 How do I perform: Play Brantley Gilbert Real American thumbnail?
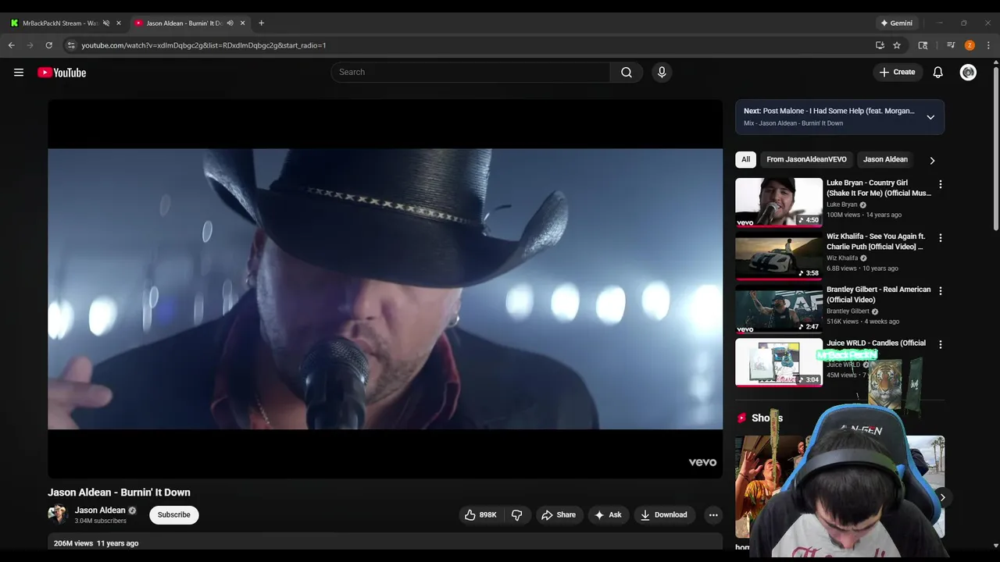[779, 309]
